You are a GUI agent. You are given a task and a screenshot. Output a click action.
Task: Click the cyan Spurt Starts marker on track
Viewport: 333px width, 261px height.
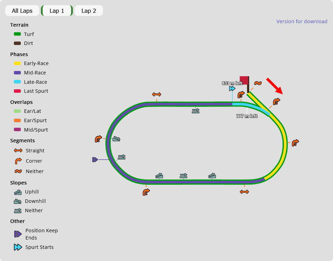click(232, 89)
